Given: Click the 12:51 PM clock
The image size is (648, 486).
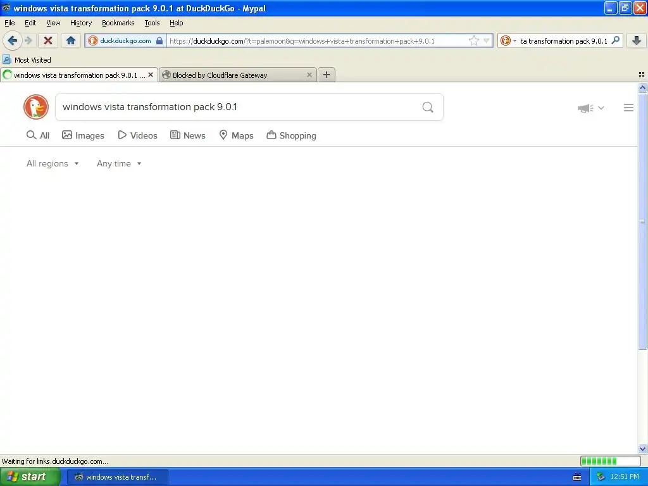Looking at the screenshot, I should pyautogui.click(x=625, y=477).
